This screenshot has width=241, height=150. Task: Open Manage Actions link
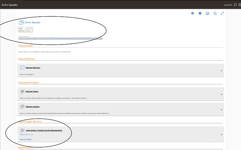pyautogui.click(x=32, y=106)
